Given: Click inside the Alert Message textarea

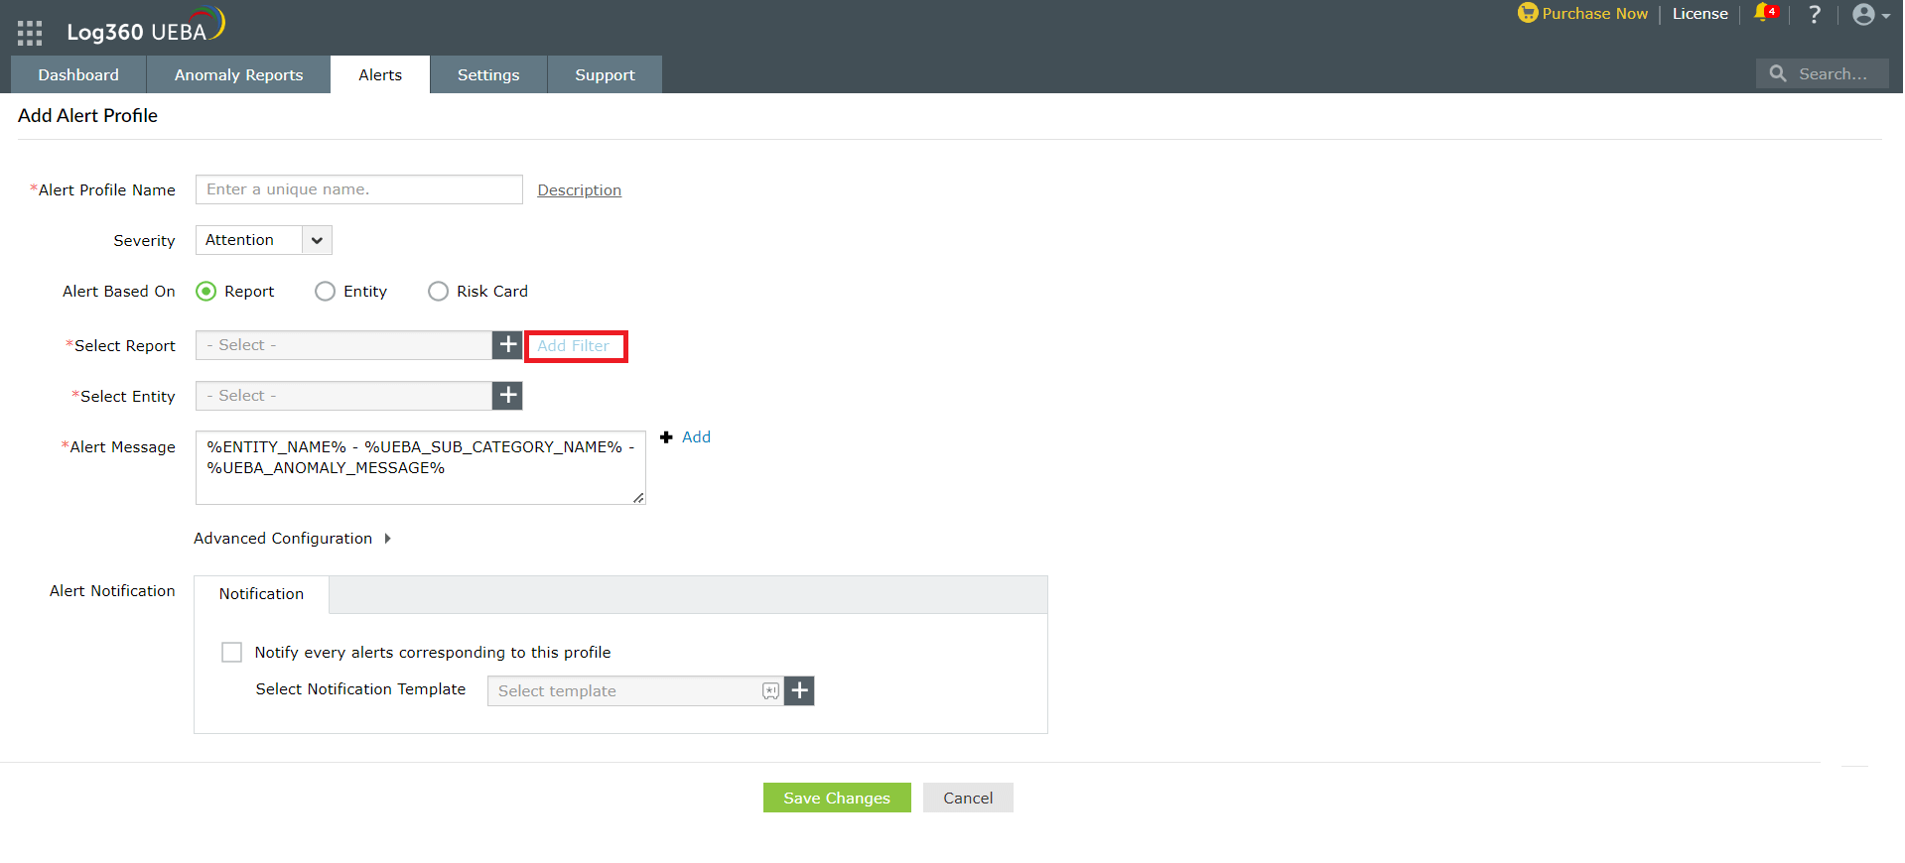Looking at the screenshot, I should pyautogui.click(x=421, y=467).
